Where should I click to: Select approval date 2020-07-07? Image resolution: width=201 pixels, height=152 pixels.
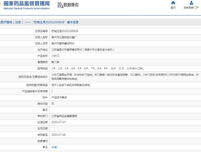click(x=58, y=122)
